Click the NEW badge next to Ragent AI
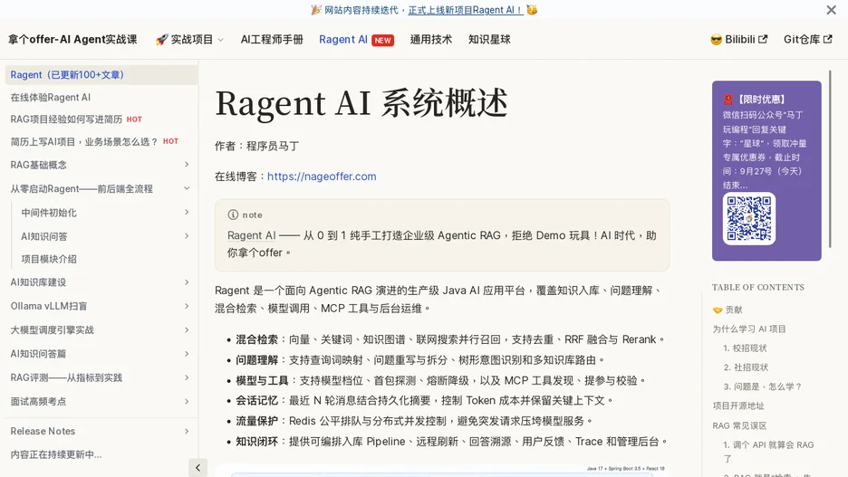 point(383,40)
